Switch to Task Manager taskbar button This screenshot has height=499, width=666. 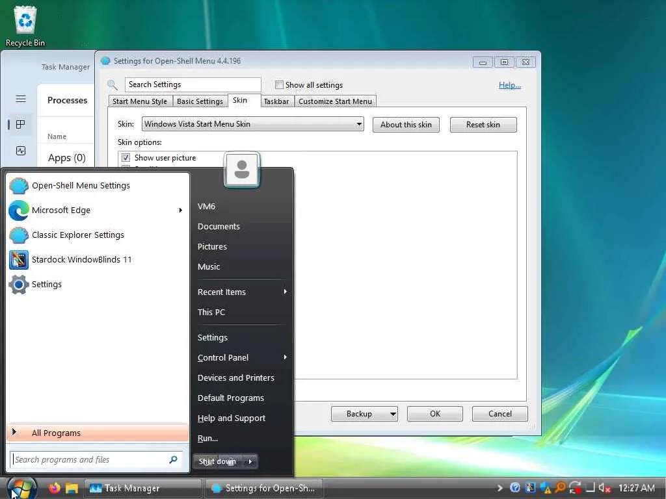tap(142, 489)
